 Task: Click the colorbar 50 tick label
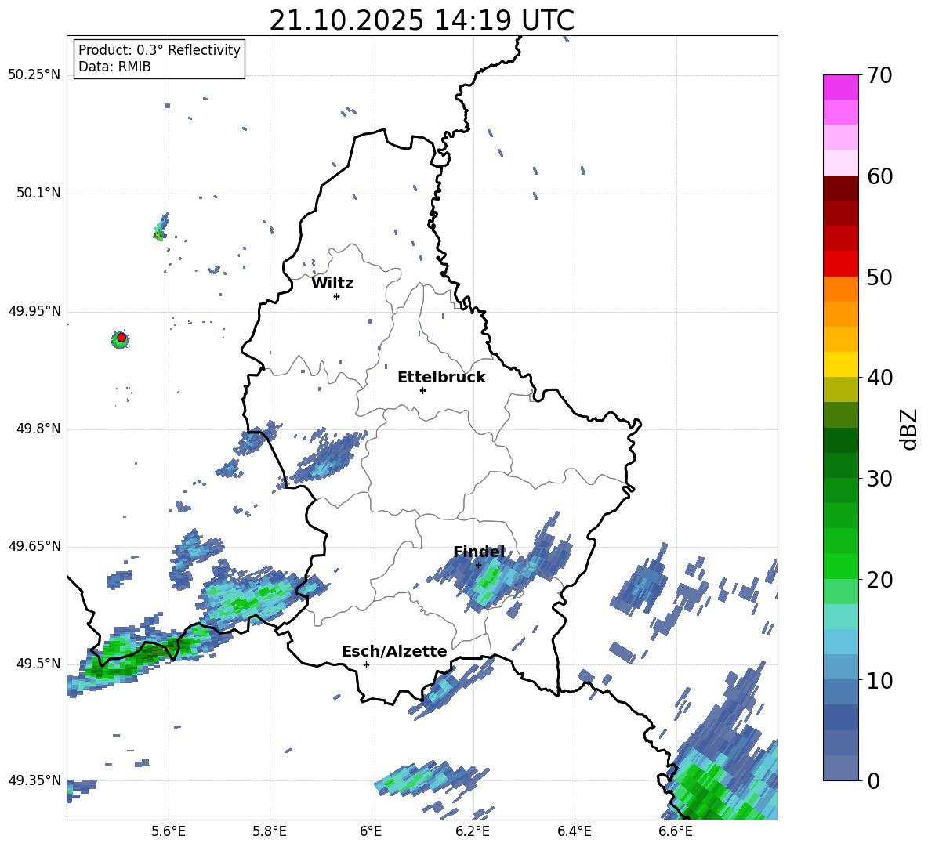click(x=879, y=277)
